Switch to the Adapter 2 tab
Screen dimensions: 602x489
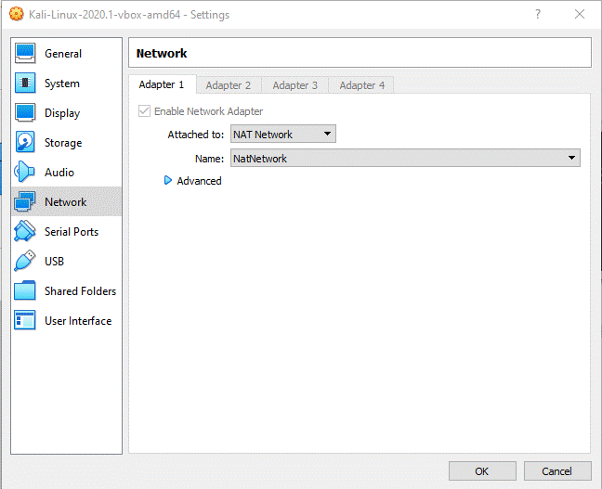coord(229,85)
